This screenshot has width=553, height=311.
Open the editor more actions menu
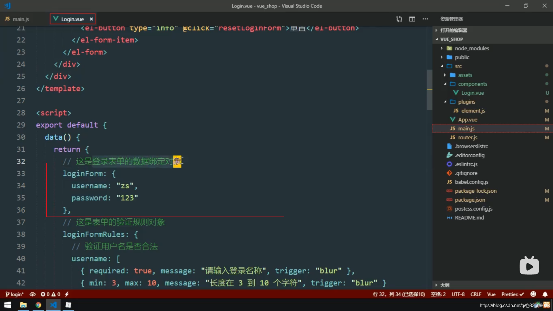click(425, 19)
